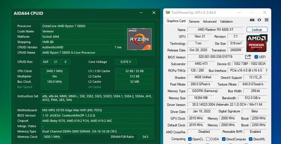Screen dimensions: 281x144
Task: Toggle the UEFI checkbox
Action: coord(256,57)
